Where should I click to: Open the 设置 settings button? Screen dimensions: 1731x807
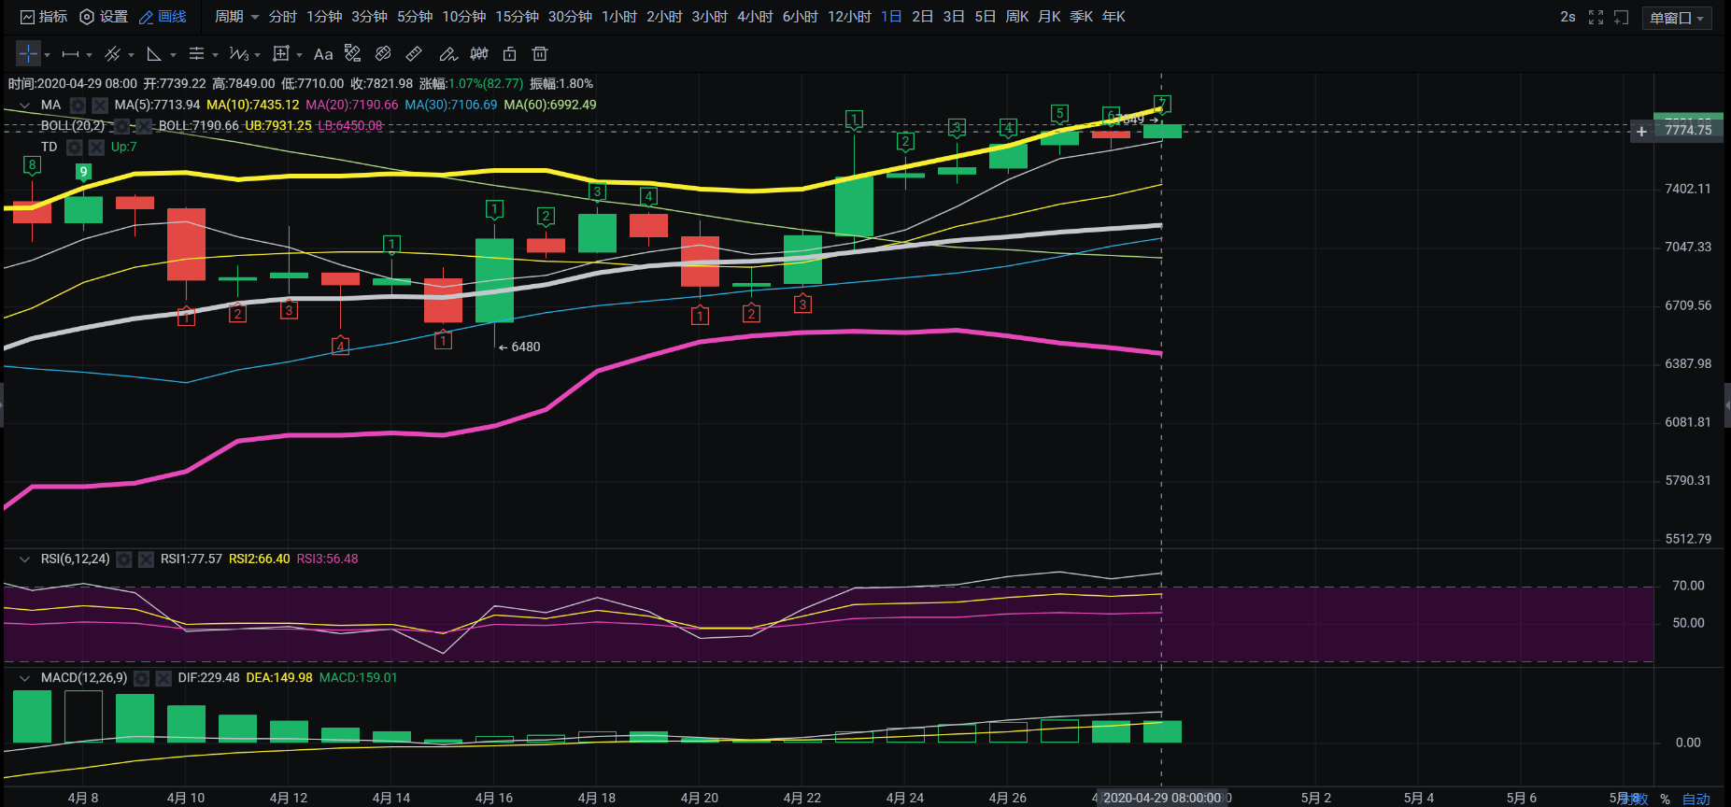(x=104, y=17)
